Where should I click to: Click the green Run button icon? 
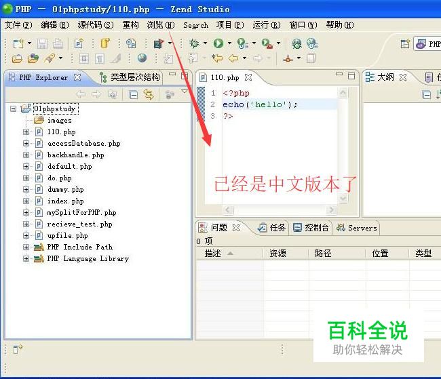pyautogui.click(x=218, y=43)
